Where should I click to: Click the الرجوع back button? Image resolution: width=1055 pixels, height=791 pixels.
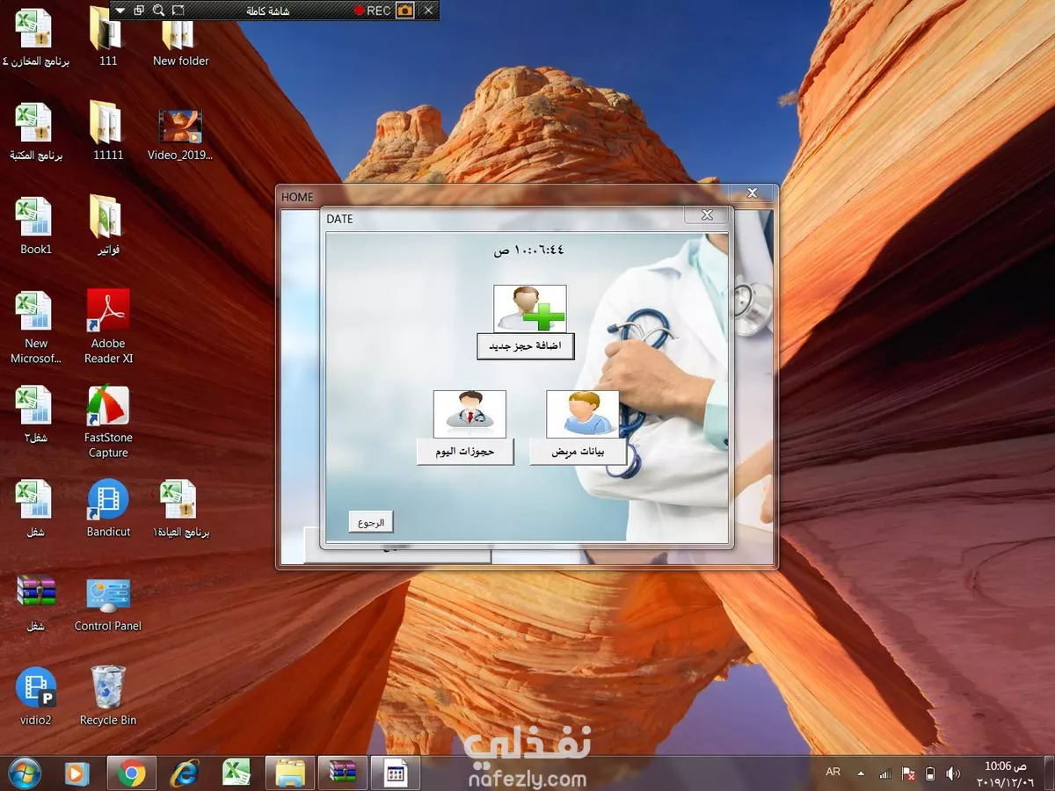point(371,522)
